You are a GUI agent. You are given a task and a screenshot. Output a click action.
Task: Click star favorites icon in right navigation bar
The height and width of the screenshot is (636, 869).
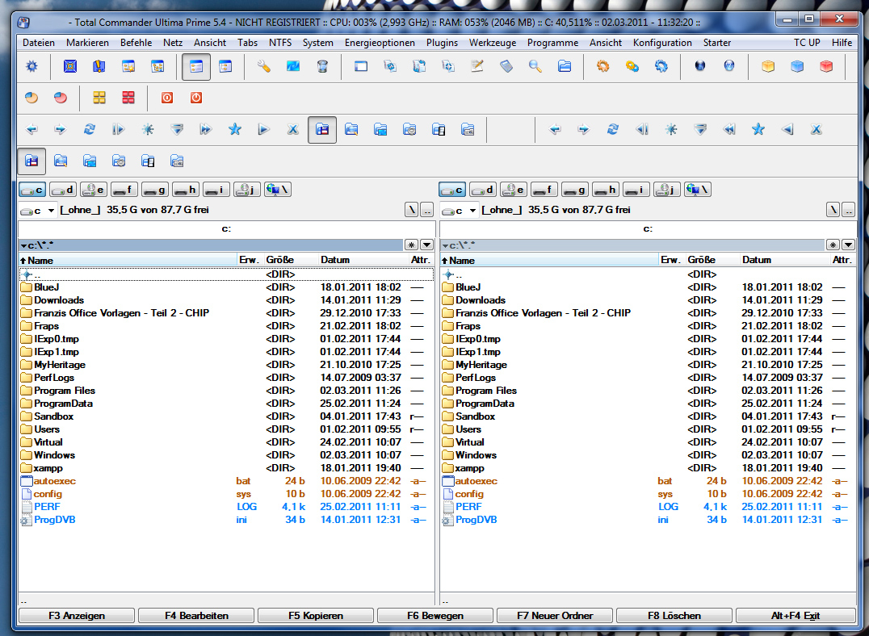pyautogui.click(x=758, y=130)
